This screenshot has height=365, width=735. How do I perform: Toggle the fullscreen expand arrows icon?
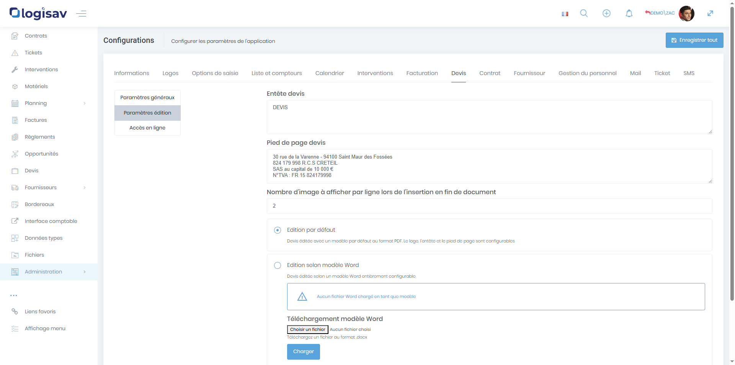[x=710, y=13]
